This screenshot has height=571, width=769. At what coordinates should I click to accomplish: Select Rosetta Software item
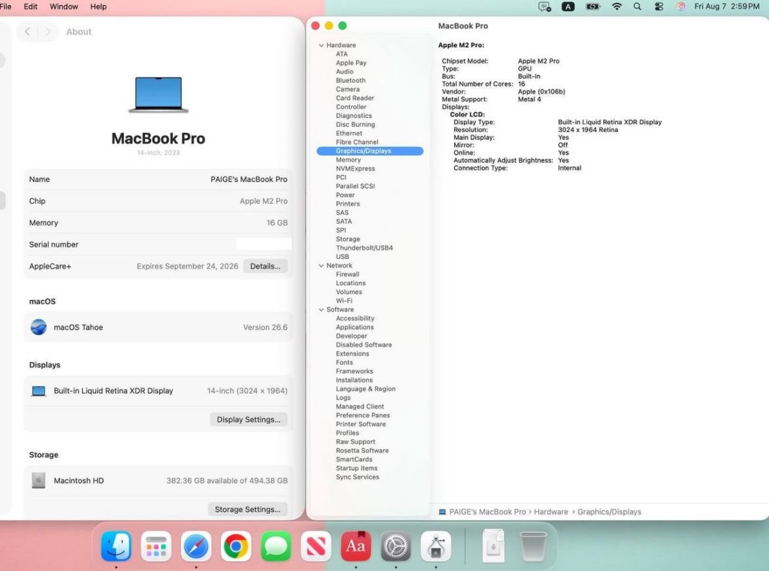[x=362, y=451]
